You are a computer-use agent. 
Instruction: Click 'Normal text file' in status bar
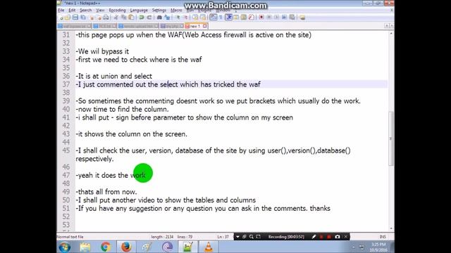[70, 237]
